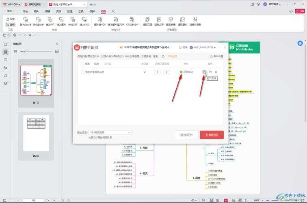Click the 转为TXT convert icon
This screenshot has width=307, height=203.
[x=73, y=22]
